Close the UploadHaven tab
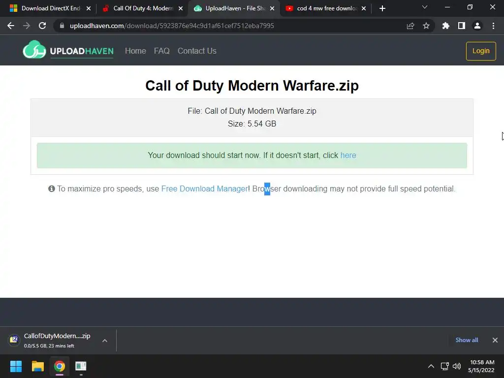Viewport: 504px width, 378px height. tap(272, 8)
